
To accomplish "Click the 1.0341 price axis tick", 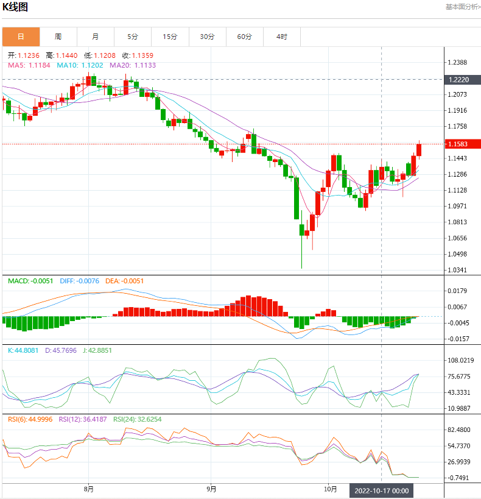I will coord(457,270).
